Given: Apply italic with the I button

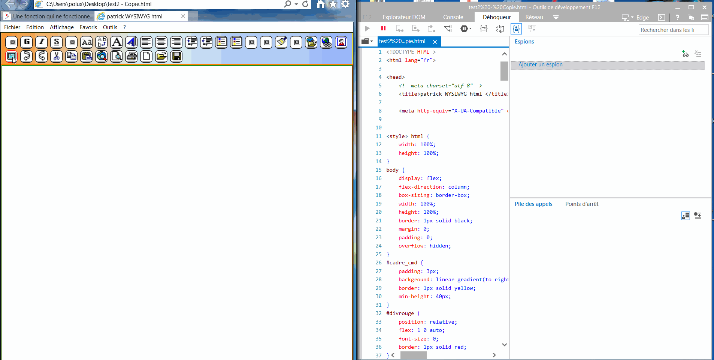Looking at the screenshot, I should click(42, 42).
